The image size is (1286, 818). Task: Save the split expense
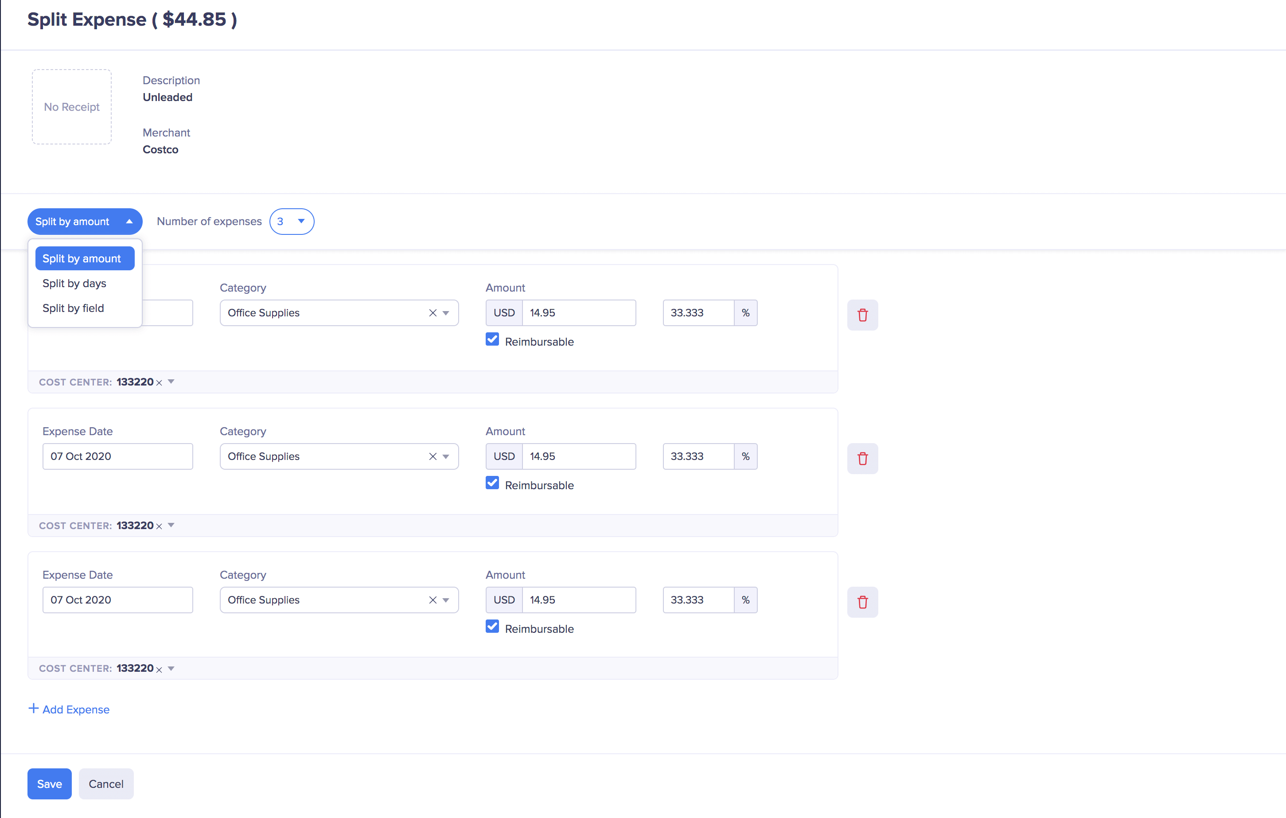click(49, 784)
